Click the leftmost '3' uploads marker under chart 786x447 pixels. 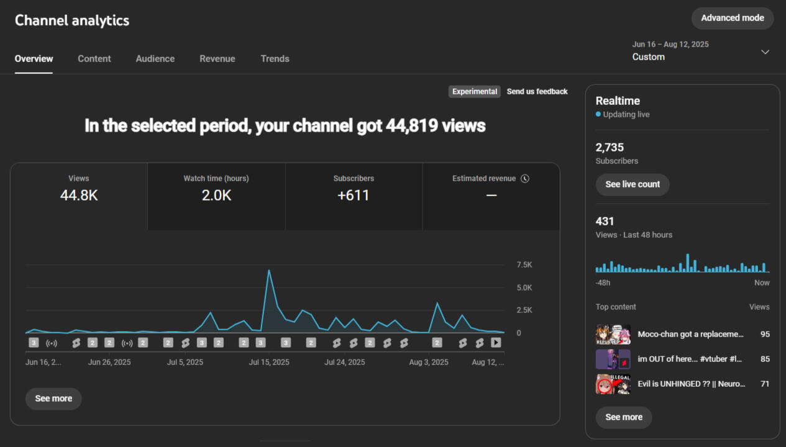34,343
